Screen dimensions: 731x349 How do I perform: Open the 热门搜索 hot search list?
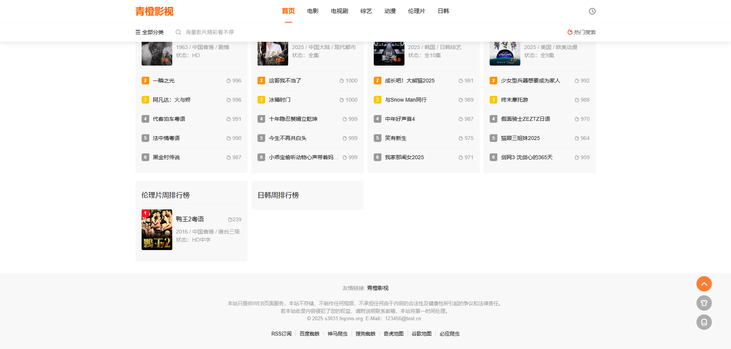(x=584, y=32)
